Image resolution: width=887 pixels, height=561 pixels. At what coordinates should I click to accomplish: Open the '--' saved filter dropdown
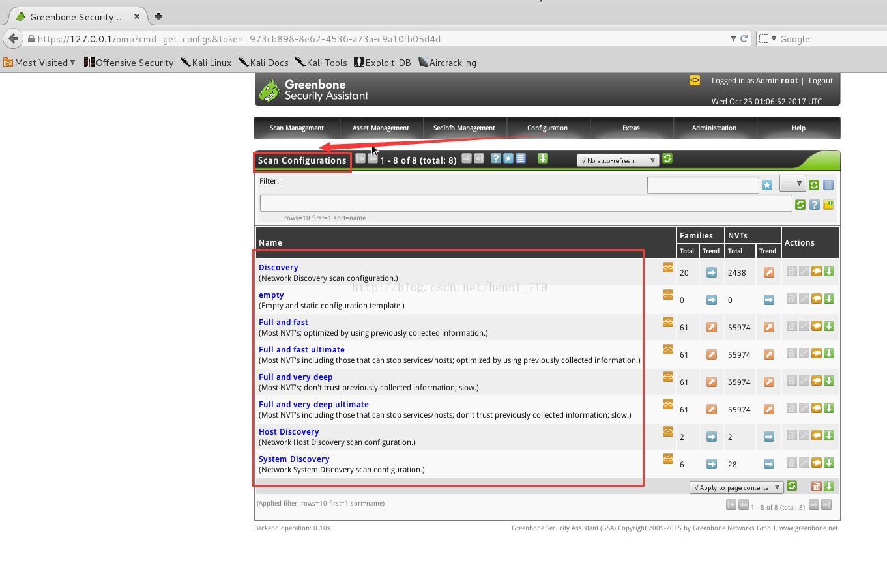coord(792,184)
